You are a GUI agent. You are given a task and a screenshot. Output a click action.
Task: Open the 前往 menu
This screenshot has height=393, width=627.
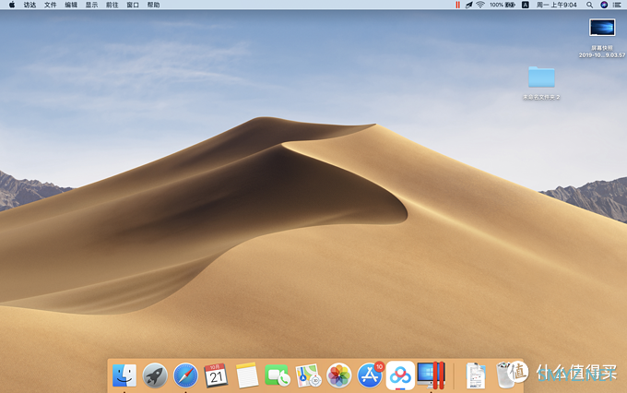[112, 5]
